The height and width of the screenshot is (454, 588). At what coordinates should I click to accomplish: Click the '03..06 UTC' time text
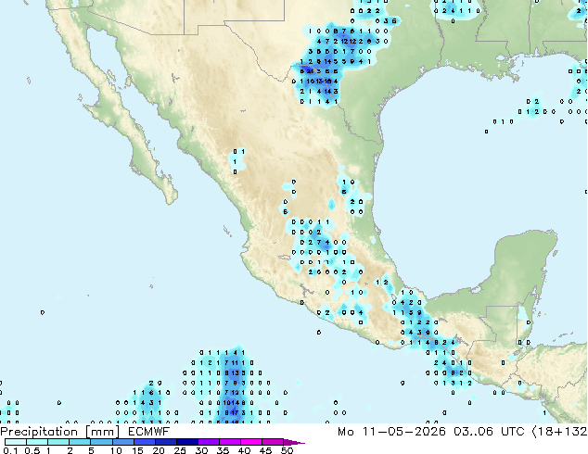[x=490, y=432]
